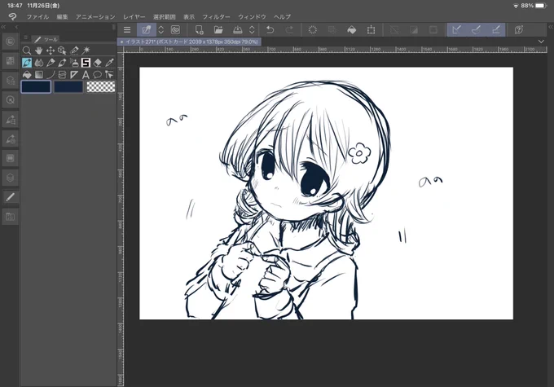The height and width of the screenshot is (387, 554).
Task: Select the transparent checkered color swatch
Action: [101, 86]
